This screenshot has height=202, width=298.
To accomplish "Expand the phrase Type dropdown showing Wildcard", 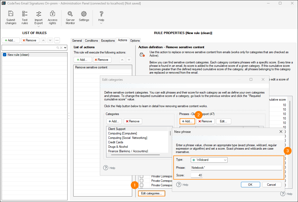I will click(225, 160).
